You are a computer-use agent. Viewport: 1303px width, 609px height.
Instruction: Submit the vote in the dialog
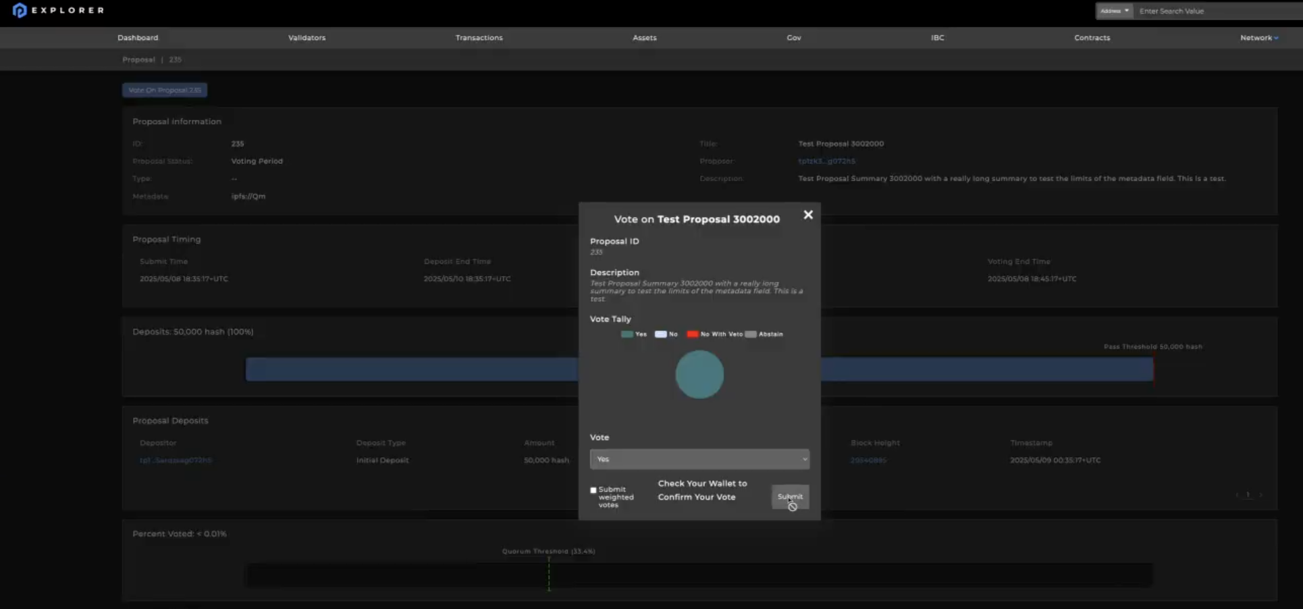click(789, 497)
